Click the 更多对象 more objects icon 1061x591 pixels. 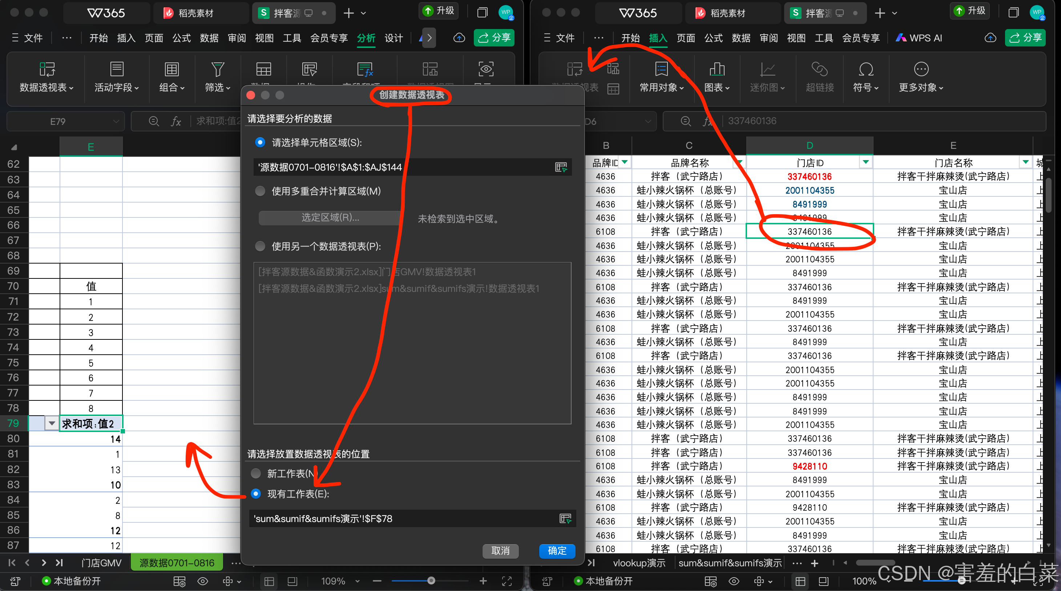920,69
